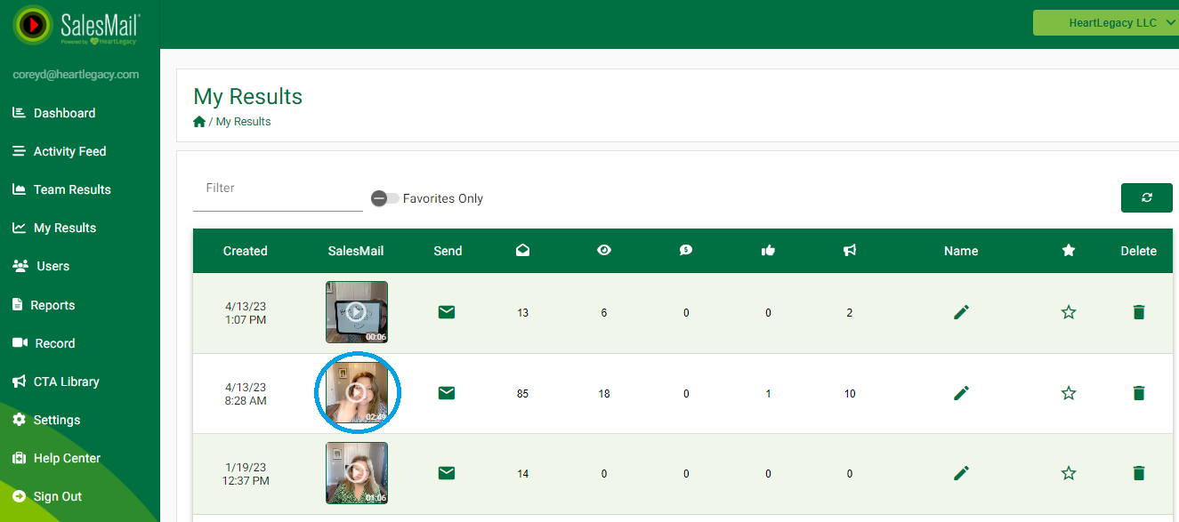1179x522 pixels.
Task: Open Dashboard from the sidebar
Action: point(64,113)
